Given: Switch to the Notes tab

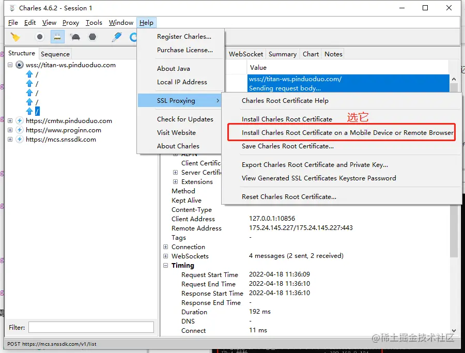Looking at the screenshot, I should tap(333, 54).
